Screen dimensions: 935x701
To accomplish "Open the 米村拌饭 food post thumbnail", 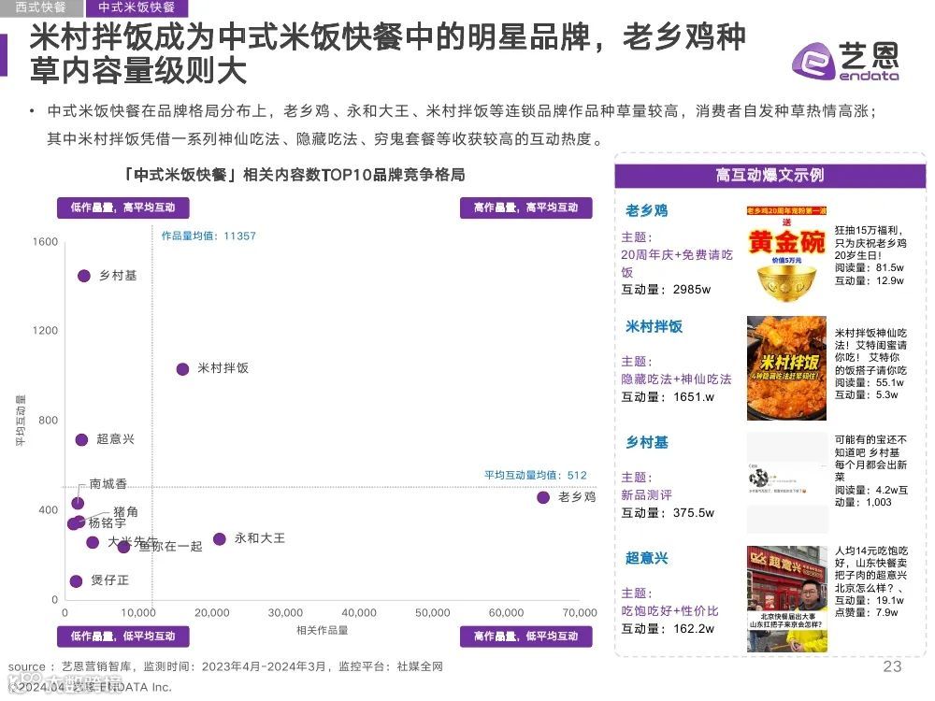I will click(x=786, y=368).
